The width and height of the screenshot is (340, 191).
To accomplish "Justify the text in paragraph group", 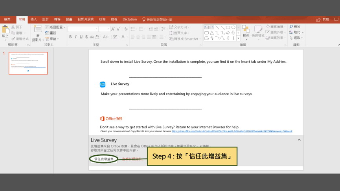I will [149, 37].
